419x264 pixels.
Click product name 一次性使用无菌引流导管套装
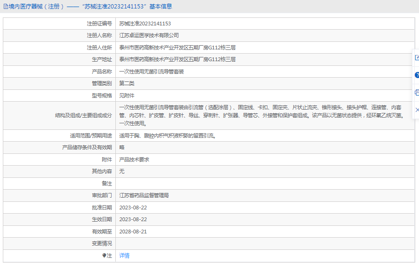(152, 72)
